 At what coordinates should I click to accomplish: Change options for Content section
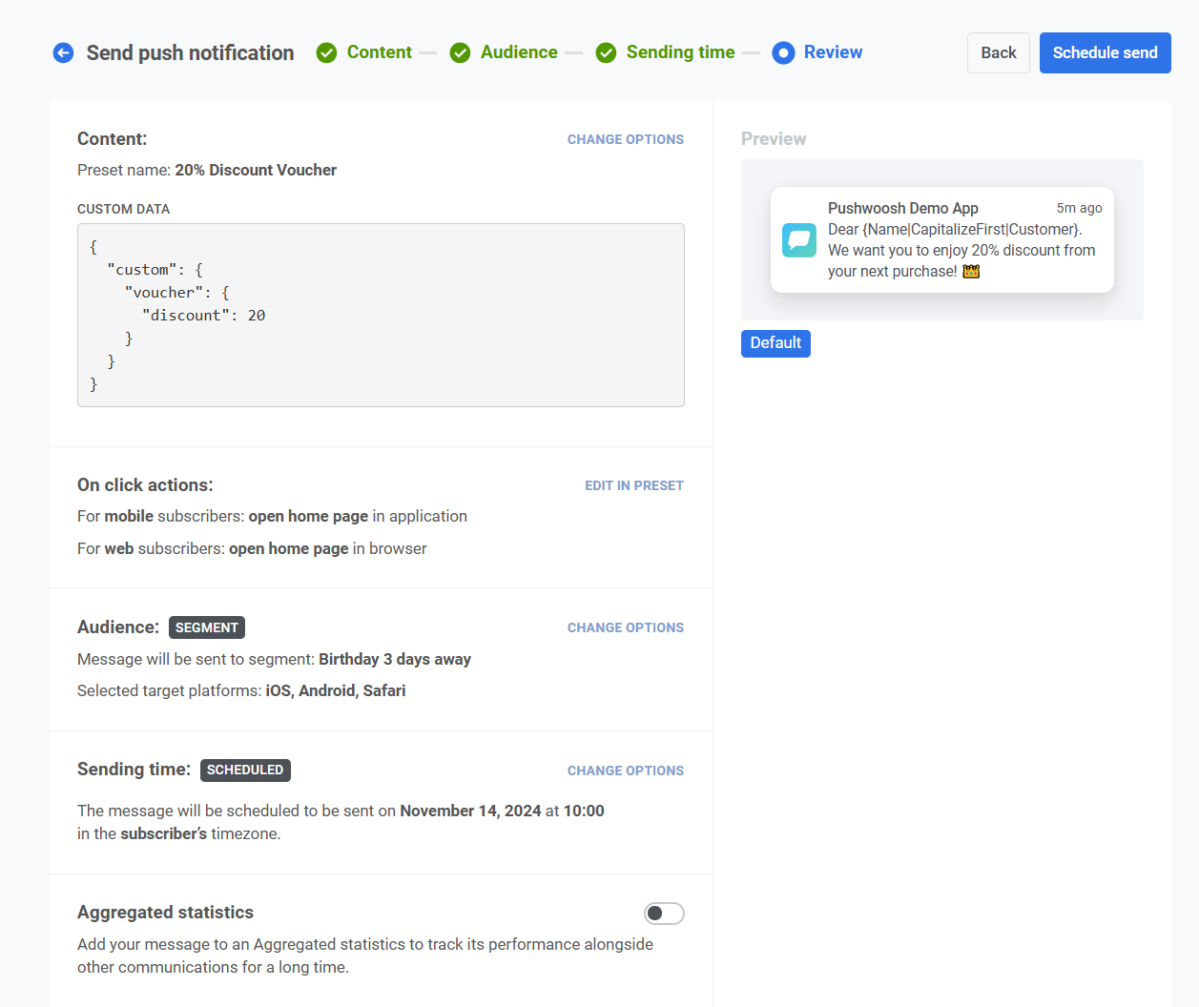[x=625, y=139]
